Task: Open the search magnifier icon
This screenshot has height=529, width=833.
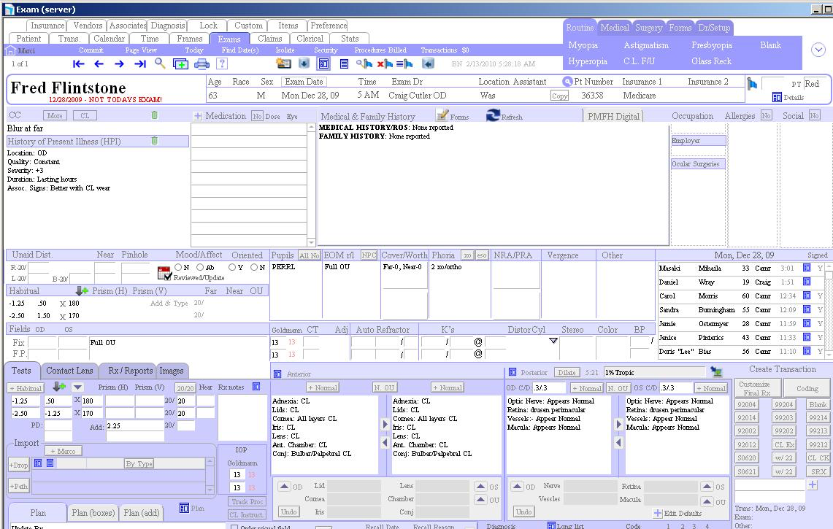Action: [159, 63]
